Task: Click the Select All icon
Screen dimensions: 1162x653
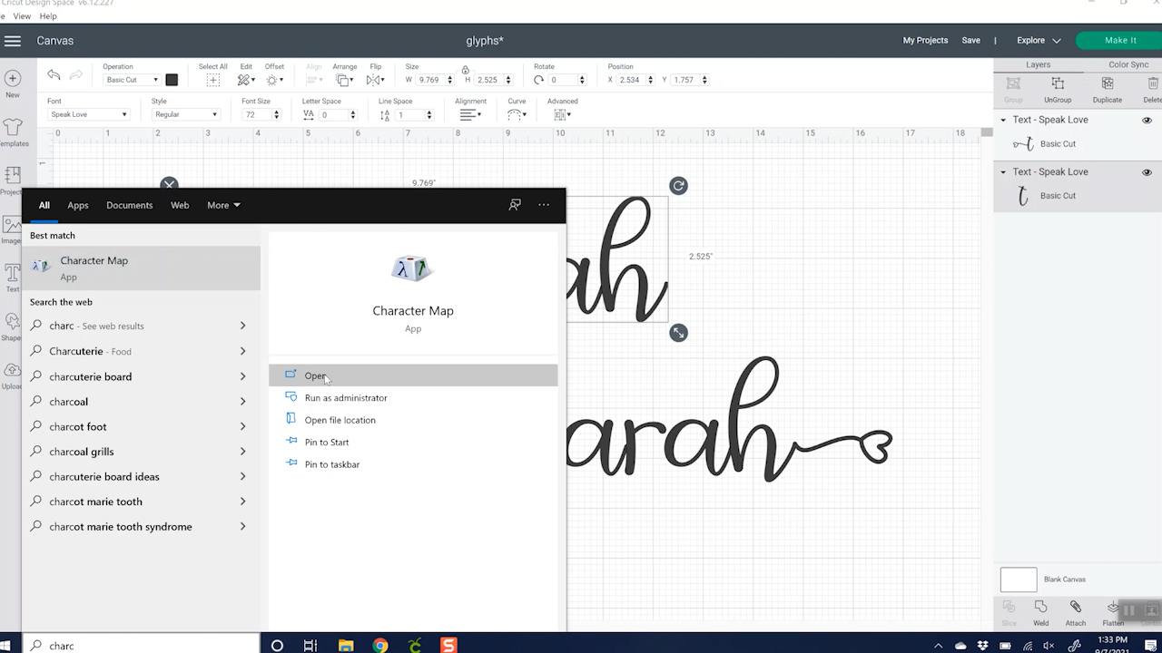Action: pos(212,80)
